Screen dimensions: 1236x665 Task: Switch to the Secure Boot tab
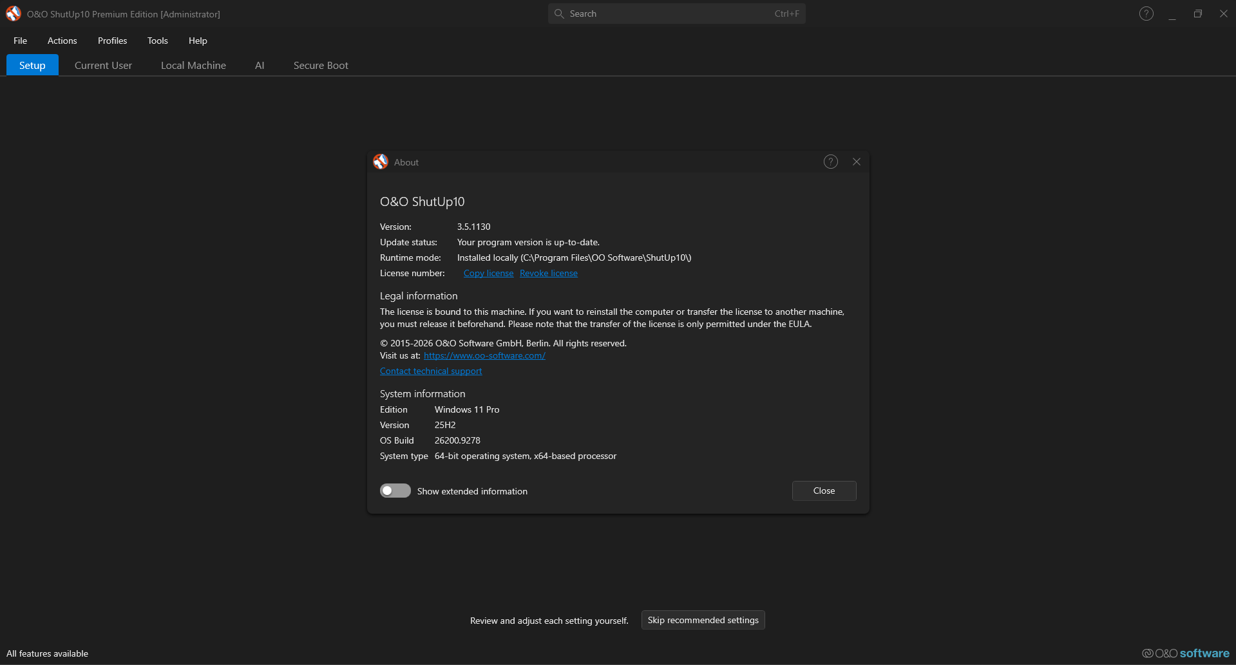coord(321,65)
